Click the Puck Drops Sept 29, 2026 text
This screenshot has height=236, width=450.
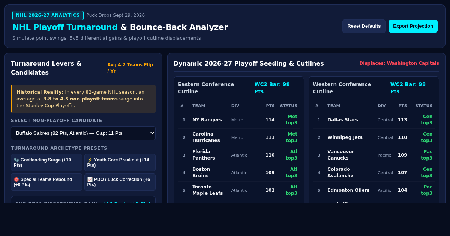[x=115, y=15]
